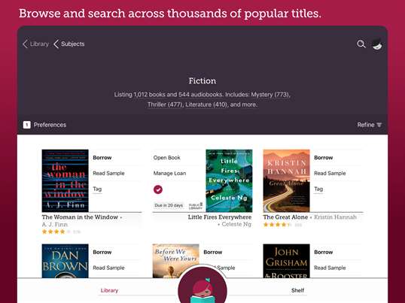
Task: Click the Mystery (773) subject link
Action: 270,95
